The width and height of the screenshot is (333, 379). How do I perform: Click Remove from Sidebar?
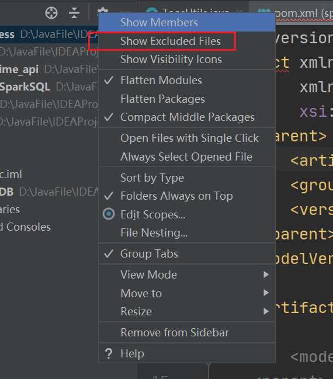tap(187, 333)
